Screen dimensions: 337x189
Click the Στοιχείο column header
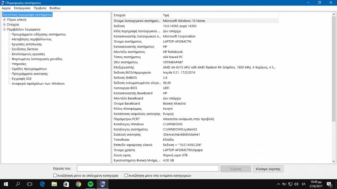click(137, 15)
